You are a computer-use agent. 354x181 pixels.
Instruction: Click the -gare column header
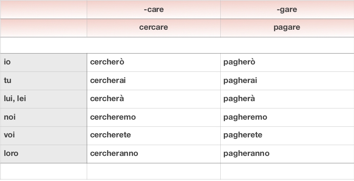287,10
